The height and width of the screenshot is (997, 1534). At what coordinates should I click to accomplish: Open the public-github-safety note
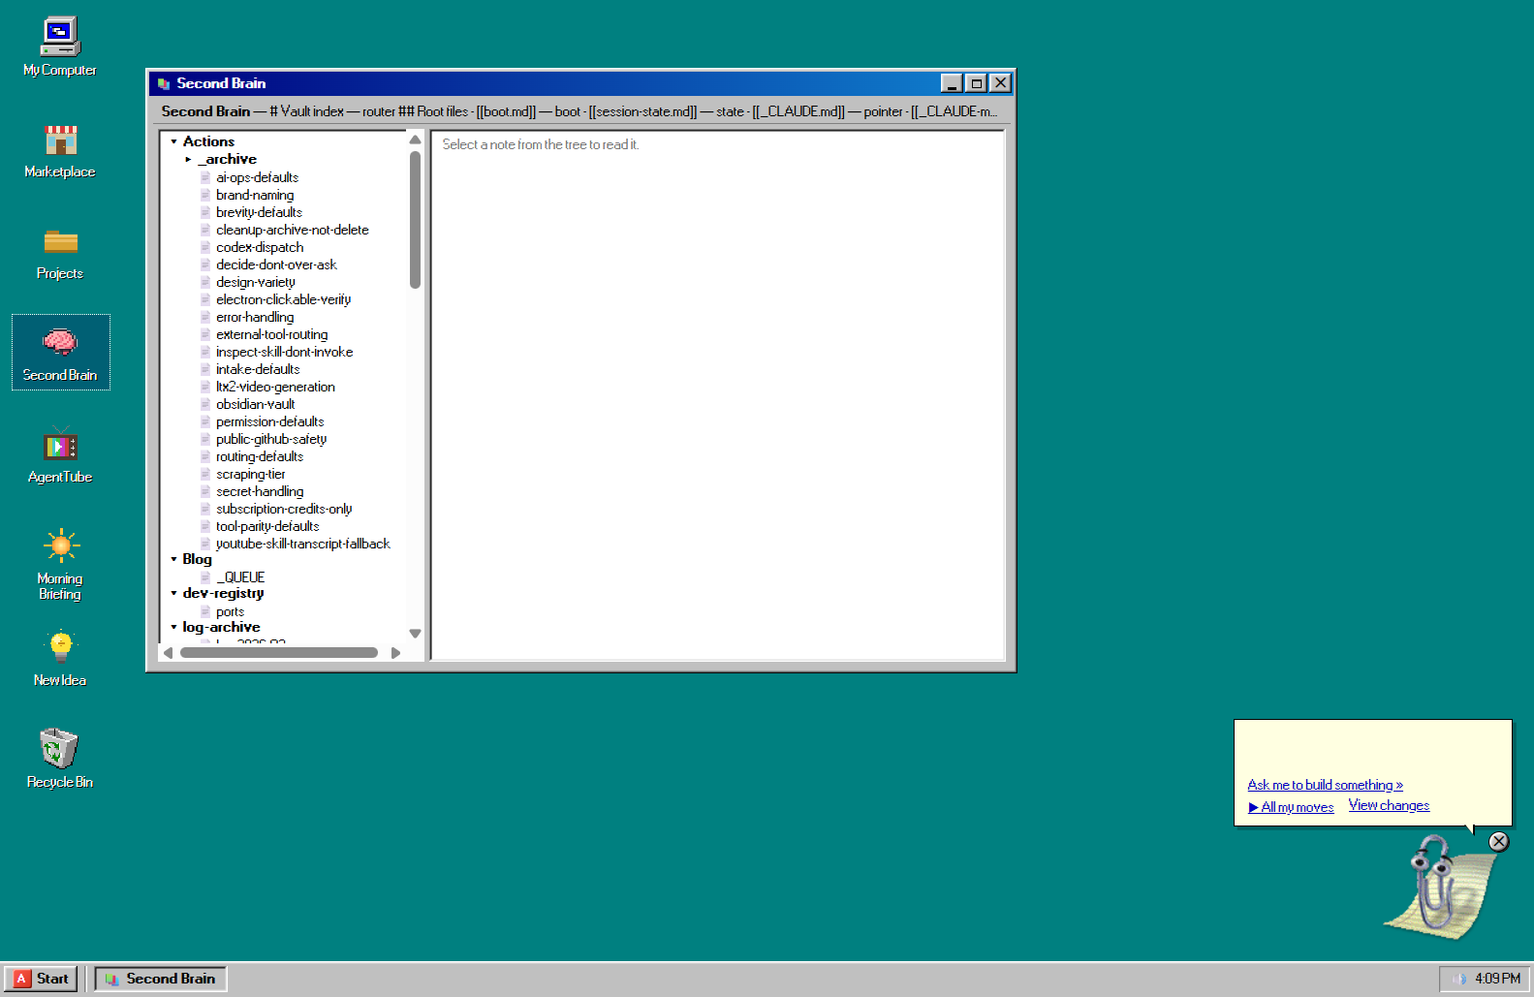271,439
